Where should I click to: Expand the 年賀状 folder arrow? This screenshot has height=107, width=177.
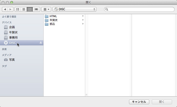[x=83, y=20]
